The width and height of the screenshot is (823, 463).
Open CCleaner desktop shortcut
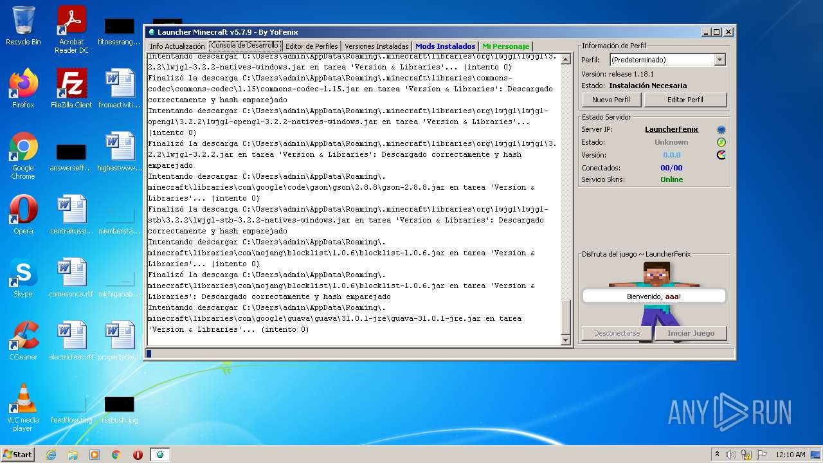23,341
